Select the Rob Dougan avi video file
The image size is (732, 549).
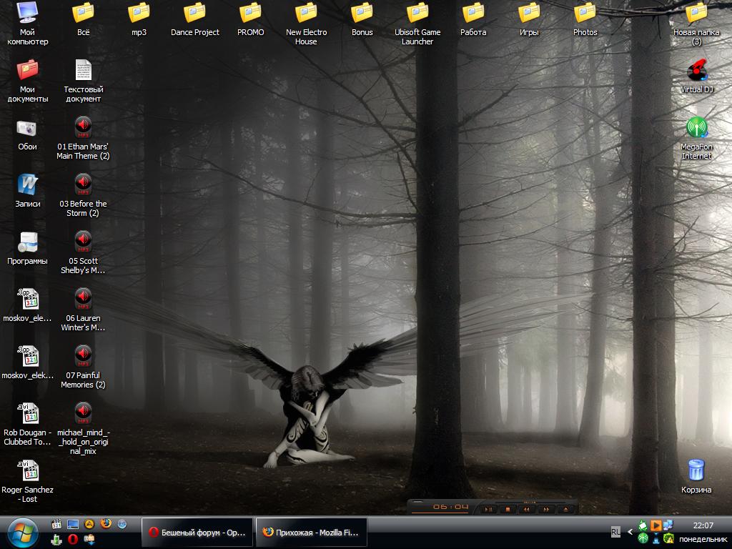click(28, 413)
